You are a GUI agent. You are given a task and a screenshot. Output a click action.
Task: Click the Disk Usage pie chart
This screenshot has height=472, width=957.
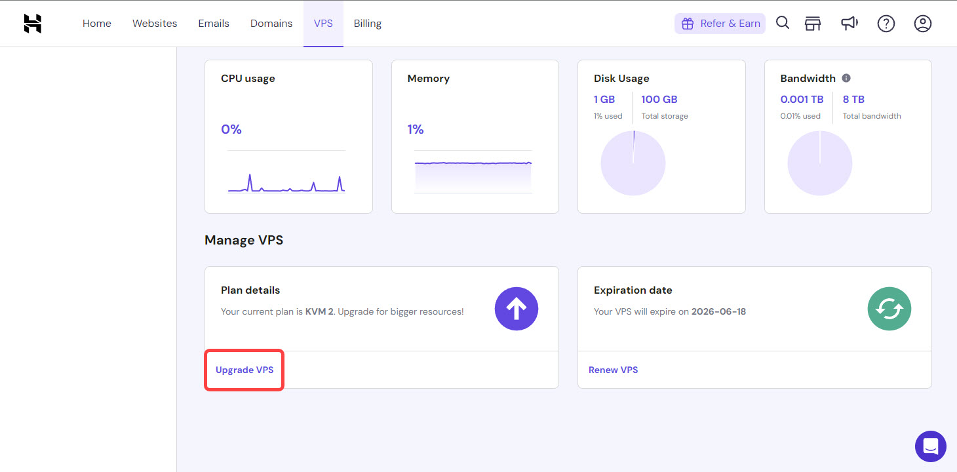click(633, 163)
